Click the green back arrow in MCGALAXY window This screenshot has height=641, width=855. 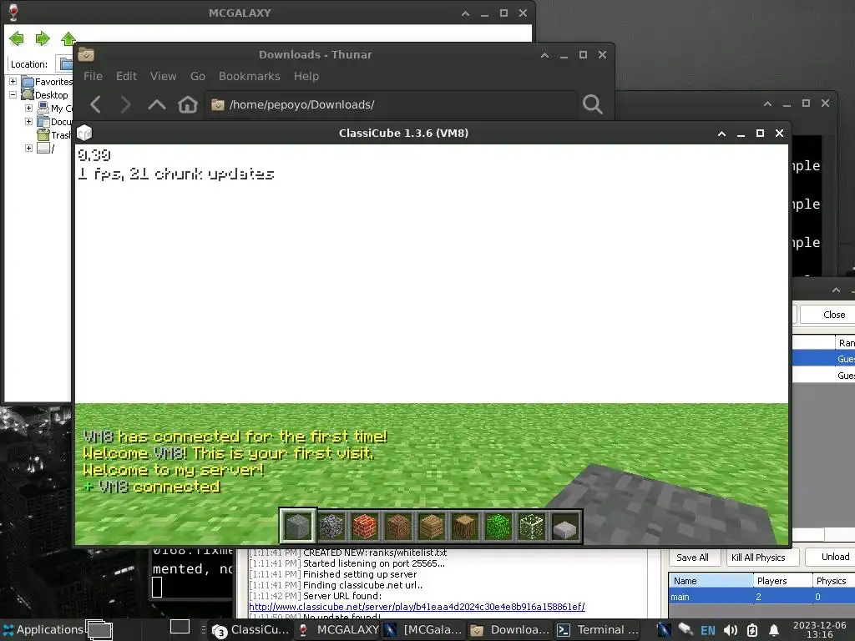pyautogui.click(x=17, y=38)
